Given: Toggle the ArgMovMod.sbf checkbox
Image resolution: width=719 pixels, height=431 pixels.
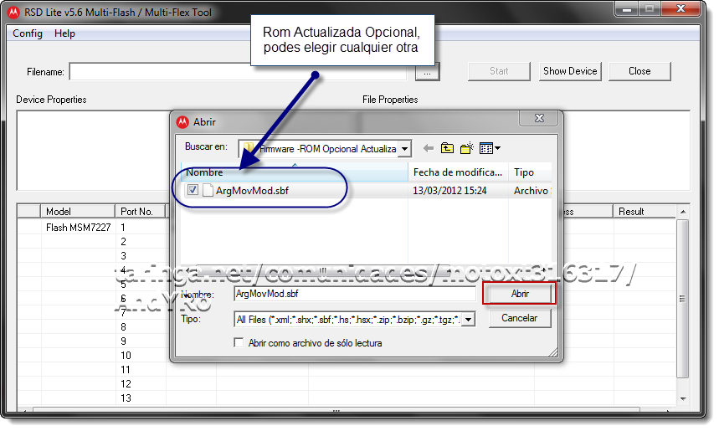Looking at the screenshot, I should click(193, 190).
